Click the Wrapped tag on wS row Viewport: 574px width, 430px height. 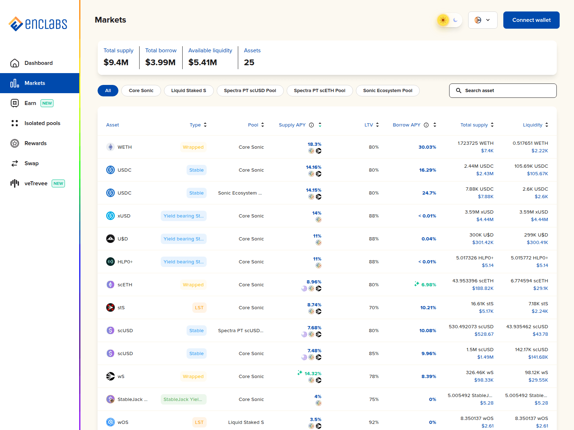click(x=193, y=377)
